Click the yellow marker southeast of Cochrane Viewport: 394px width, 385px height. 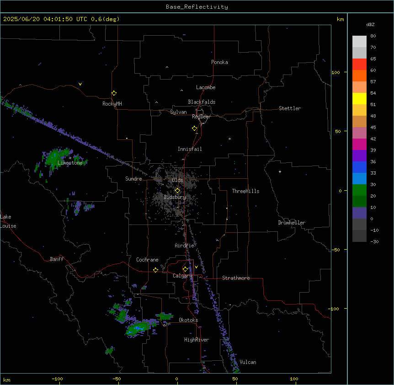pos(155,270)
